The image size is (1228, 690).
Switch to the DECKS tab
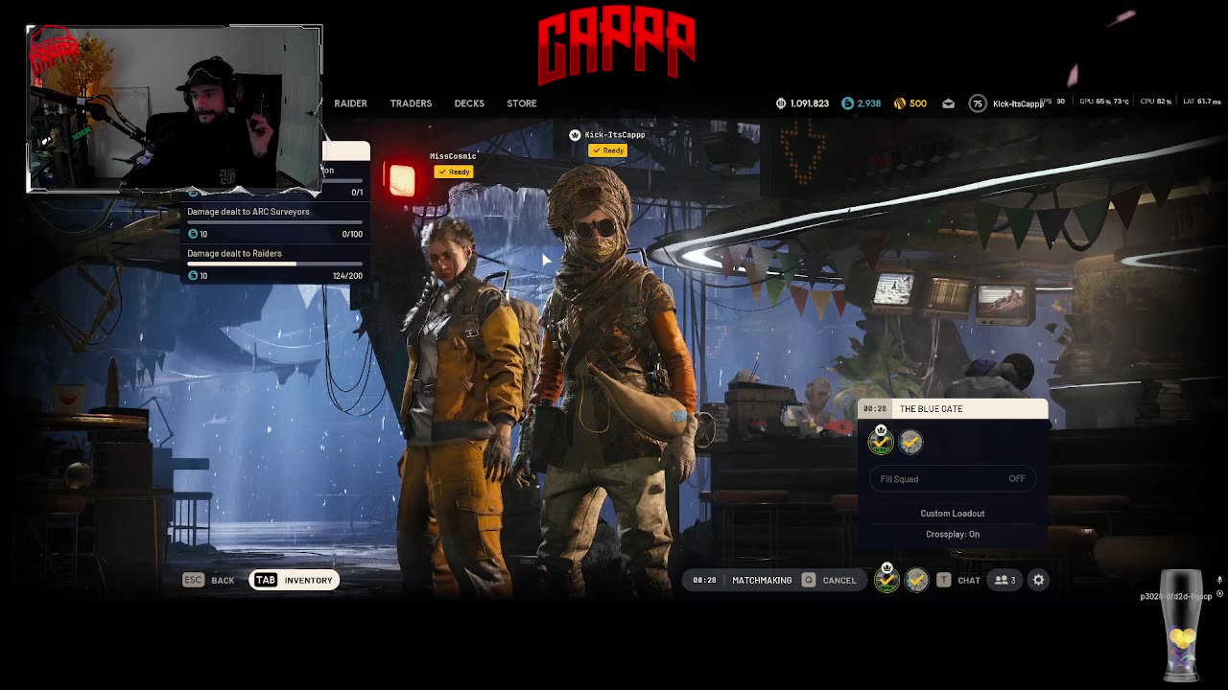click(x=469, y=103)
